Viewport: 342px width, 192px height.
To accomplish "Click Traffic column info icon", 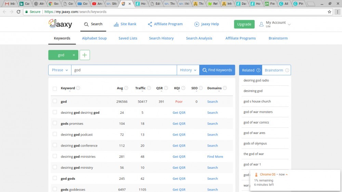I will pyautogui.click(x=149, y=88).
